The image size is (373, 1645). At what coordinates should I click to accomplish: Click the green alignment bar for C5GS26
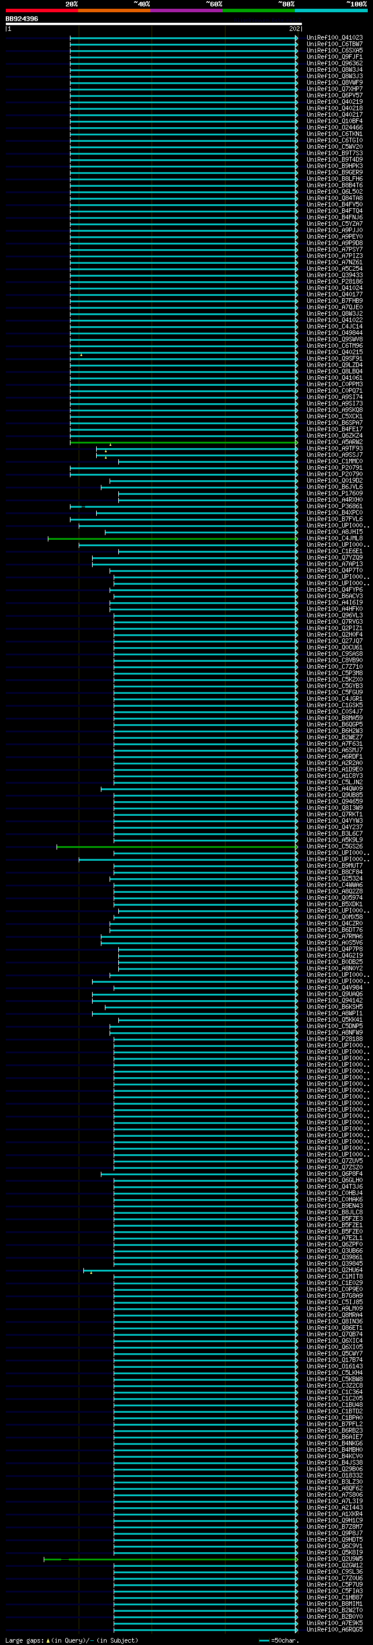click(177, 847)
